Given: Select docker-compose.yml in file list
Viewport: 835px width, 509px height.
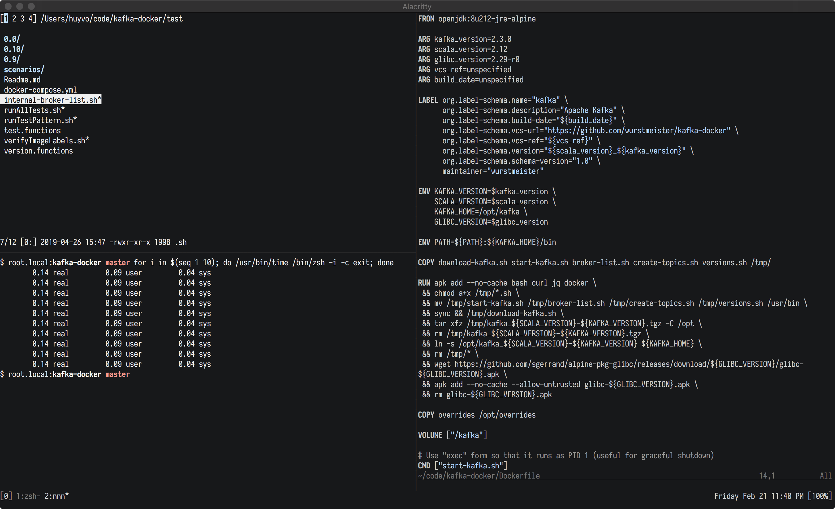Looking at the screenshot, I should pyautogui.click(x=40, y=90).
